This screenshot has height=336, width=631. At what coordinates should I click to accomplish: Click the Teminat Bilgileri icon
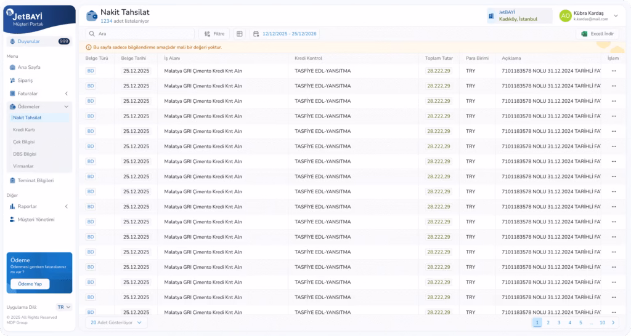click(x=12, y=180)
